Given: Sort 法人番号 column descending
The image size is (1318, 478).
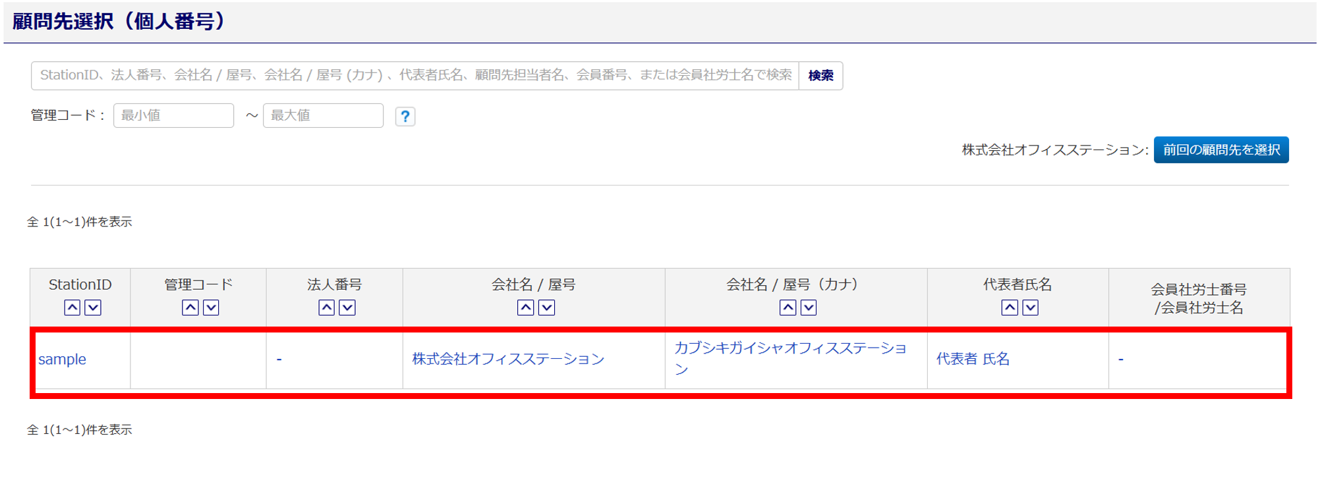Looking at the screenshot, I should pyautogui.click(x=347, y=307).
